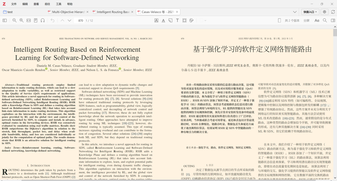The image size is (337, 181).
Task: Click the sync refresh icon
Action: [333, 12]
